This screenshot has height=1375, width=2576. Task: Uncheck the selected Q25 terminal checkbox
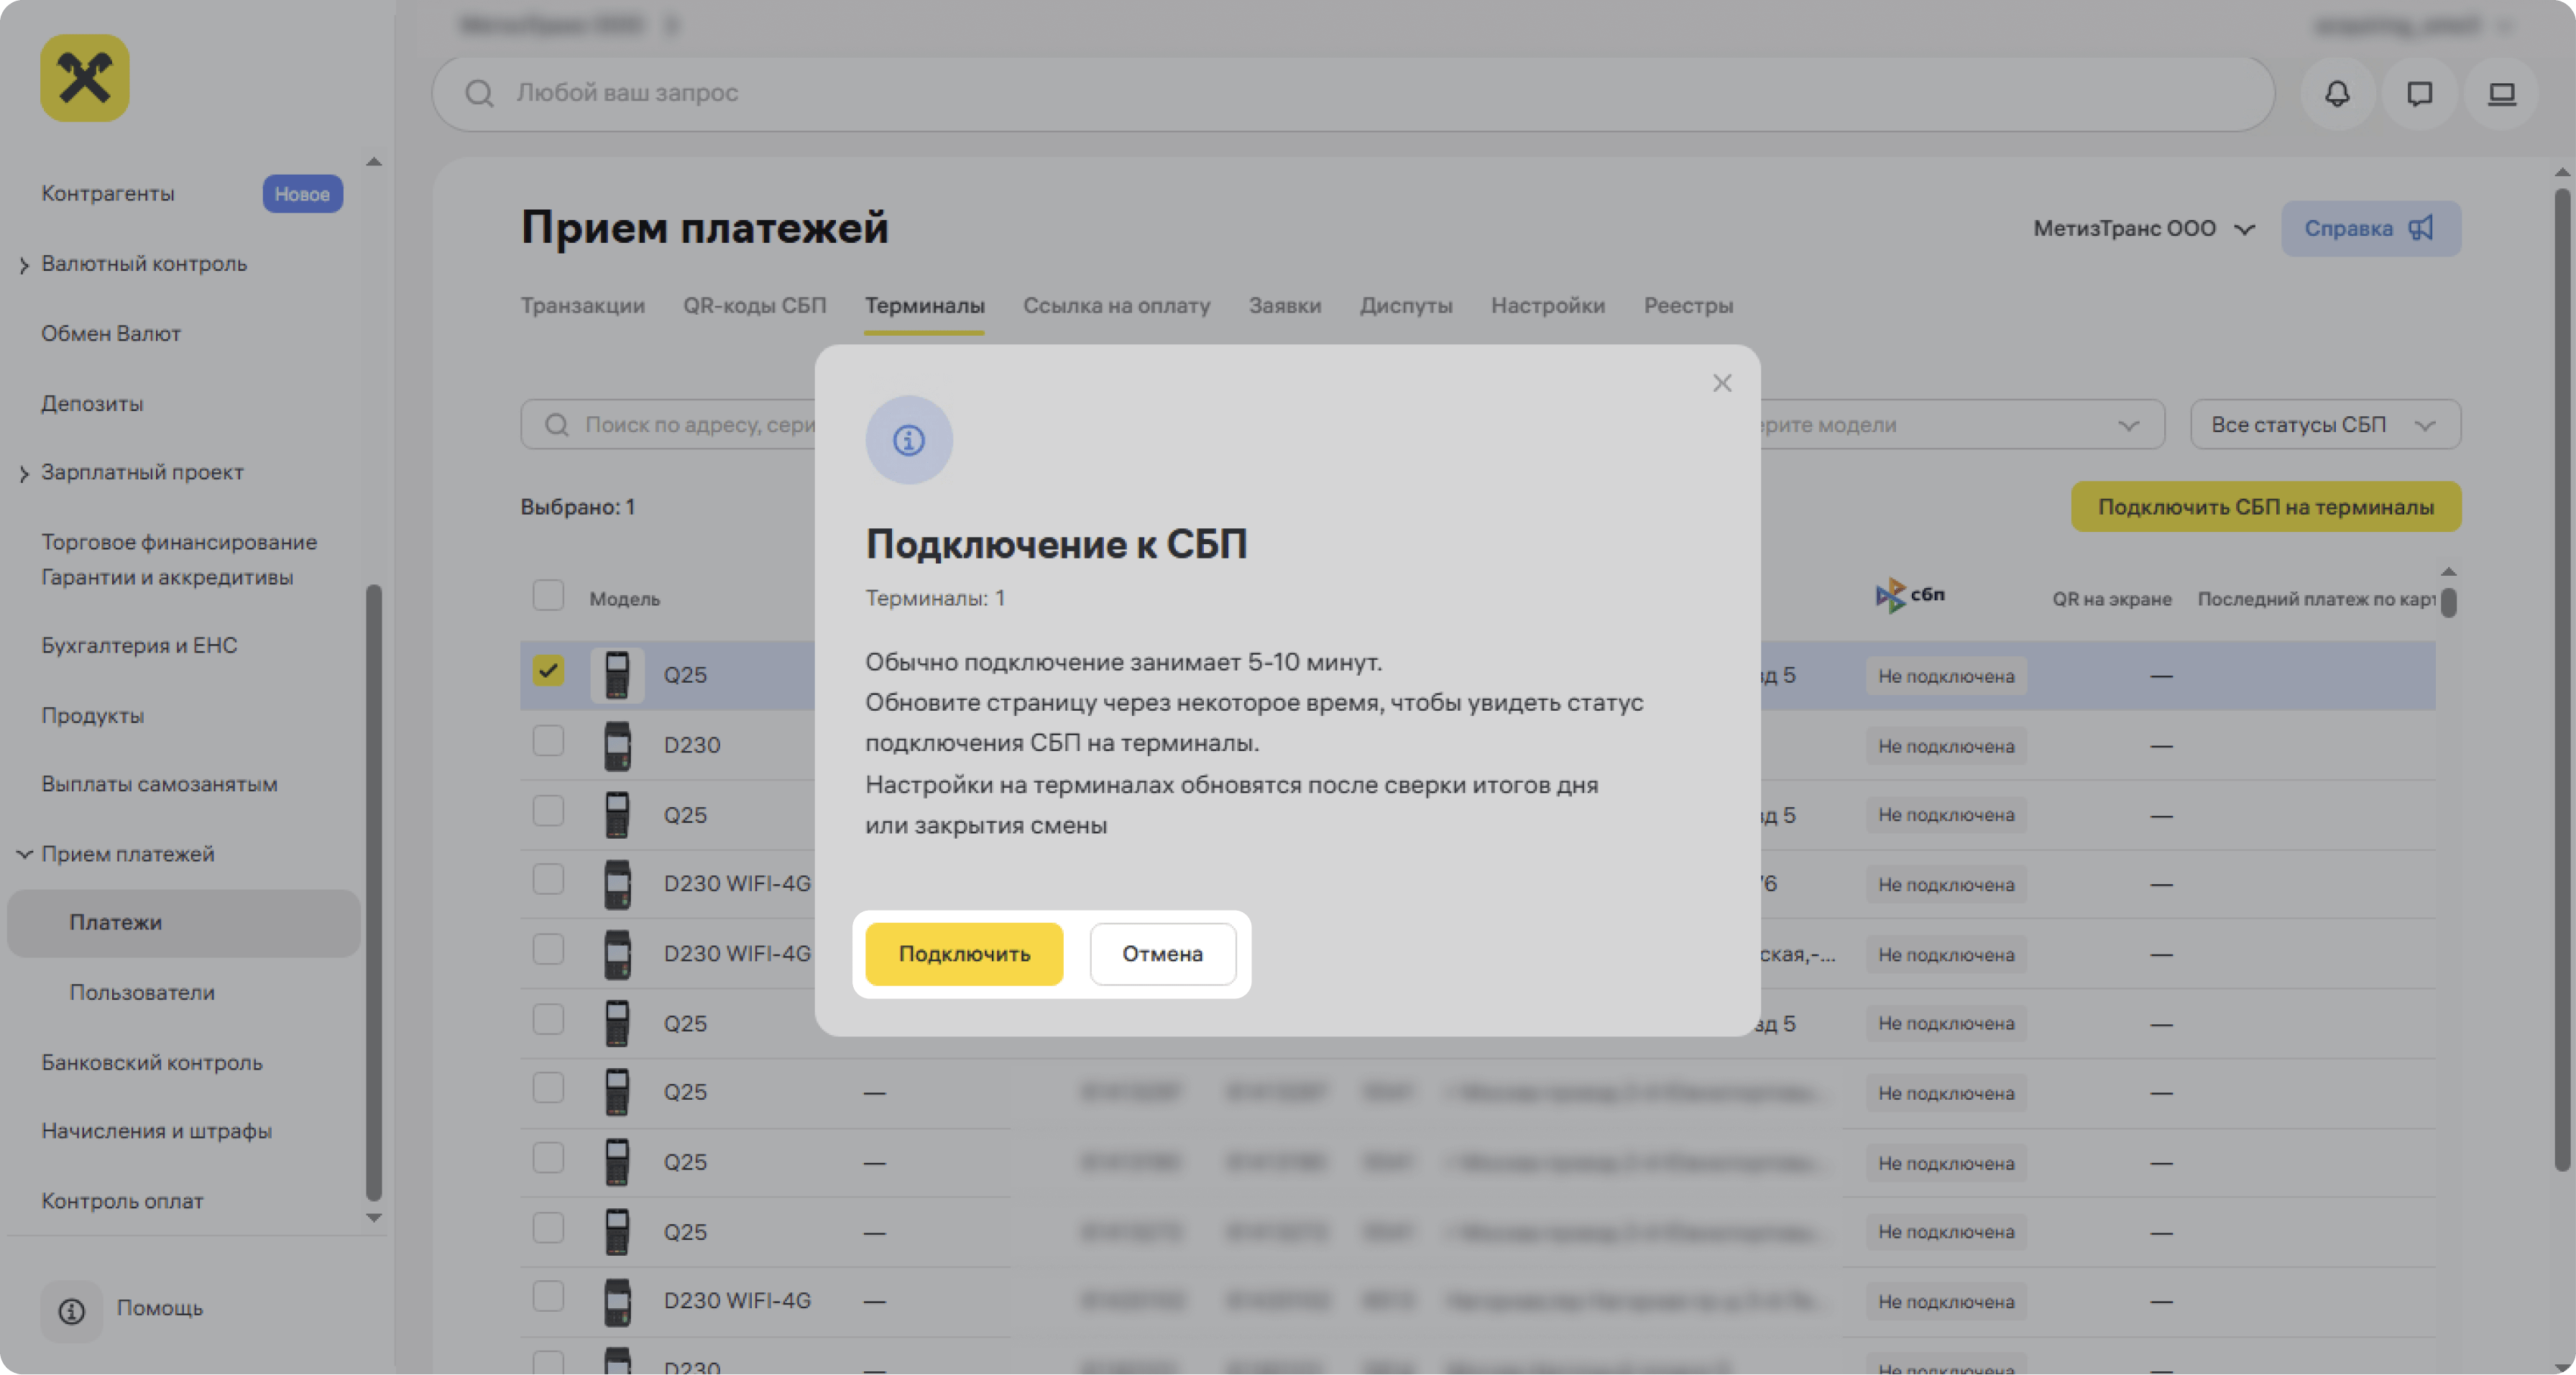[548, 670]
